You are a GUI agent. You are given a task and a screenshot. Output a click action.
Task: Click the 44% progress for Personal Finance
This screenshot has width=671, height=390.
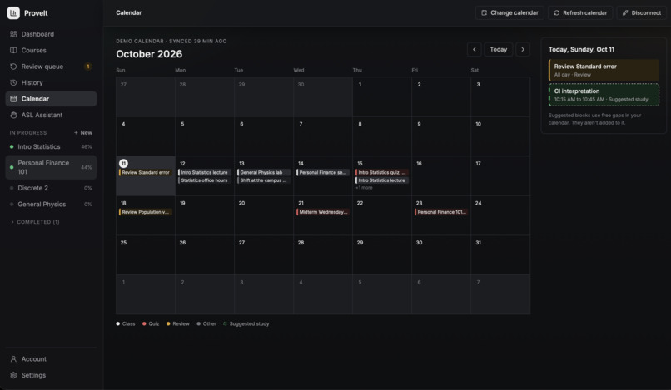(x=87, y=167)
